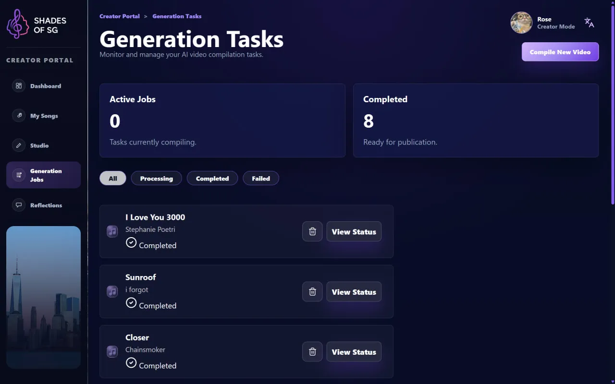Click the completed checkmark icon for I Love You 3000
The width and height of the screenshot is (615, 384).
[x=131, y=242]
